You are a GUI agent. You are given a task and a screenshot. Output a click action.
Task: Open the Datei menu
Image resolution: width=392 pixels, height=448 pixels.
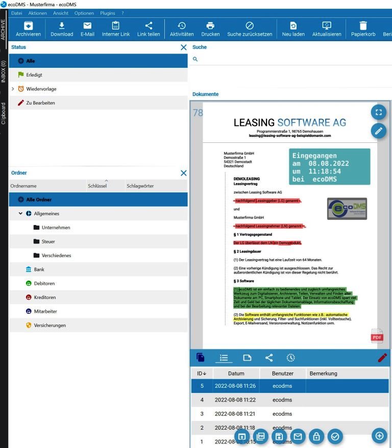(16, 13)
